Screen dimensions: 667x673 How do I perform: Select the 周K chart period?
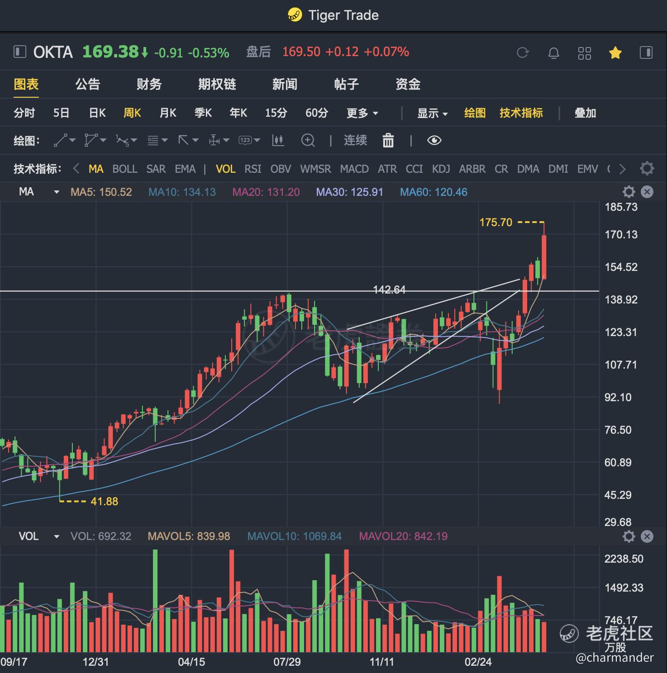[x=133, y=113]
